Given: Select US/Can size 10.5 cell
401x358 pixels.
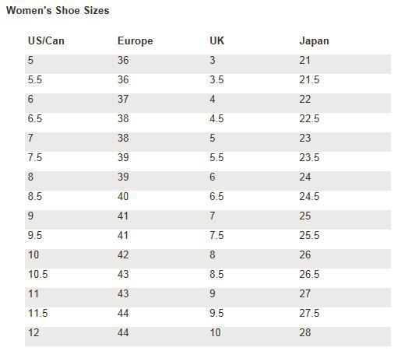Looking at the screenshot, I should [x=38, y=274].
